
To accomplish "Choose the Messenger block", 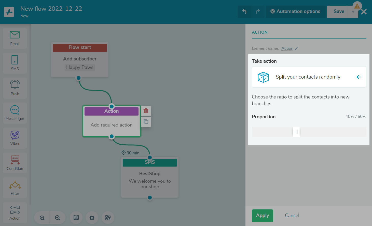I will click(x=15, y=113).
